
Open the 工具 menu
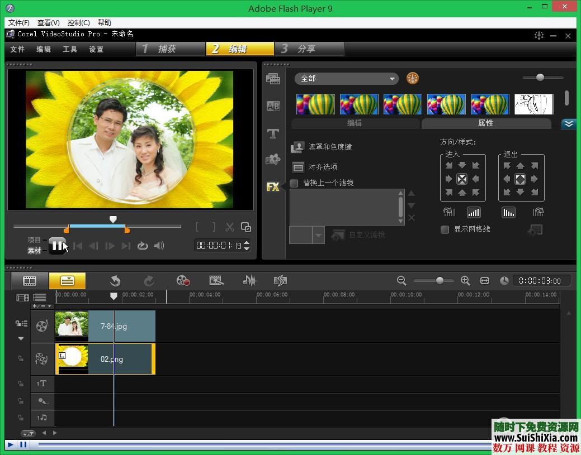70,49
